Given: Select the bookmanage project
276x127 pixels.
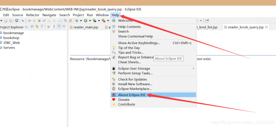Looking at the screenshot, I should 13,33.
